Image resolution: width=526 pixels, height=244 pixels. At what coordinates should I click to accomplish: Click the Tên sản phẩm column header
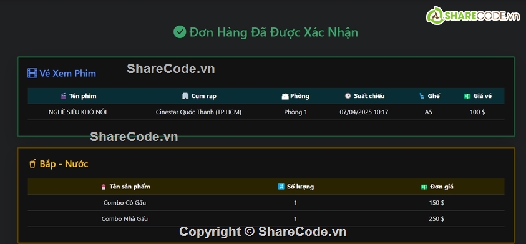pos(130,187)
